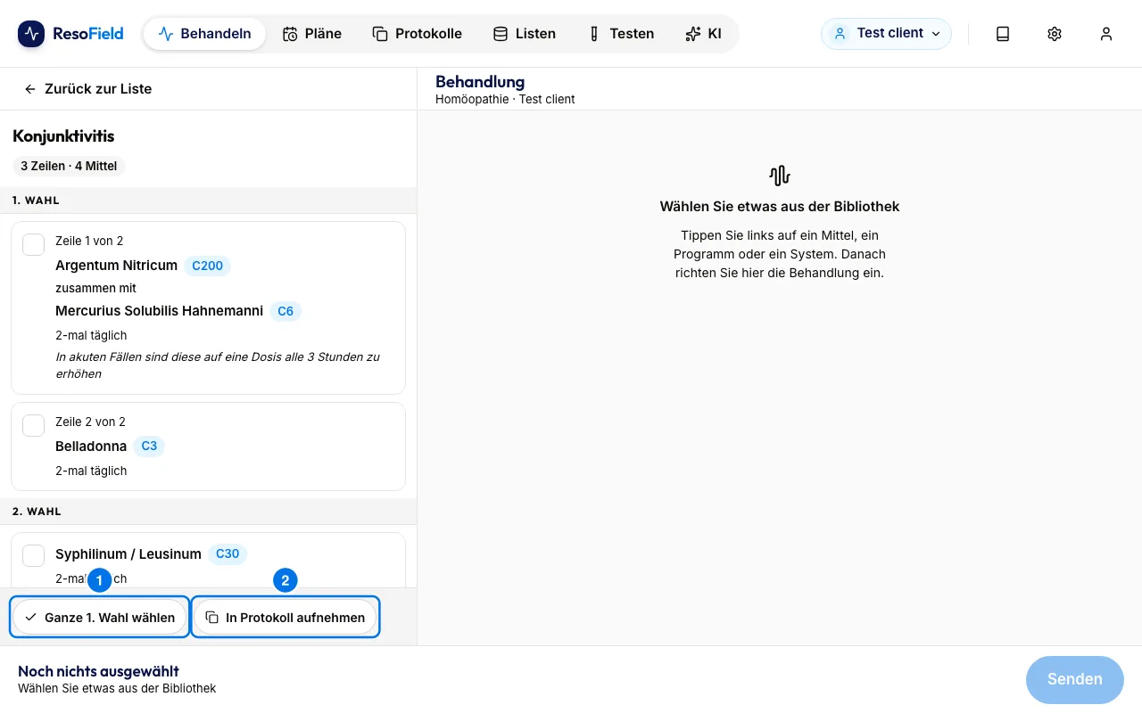
Task: Expand the Test client dropdown
Action: [886, 34]
